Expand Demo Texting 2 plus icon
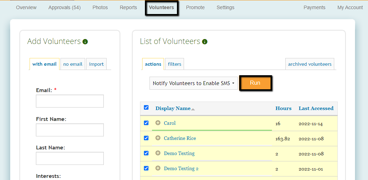368x180 pixels. point(158,168)
